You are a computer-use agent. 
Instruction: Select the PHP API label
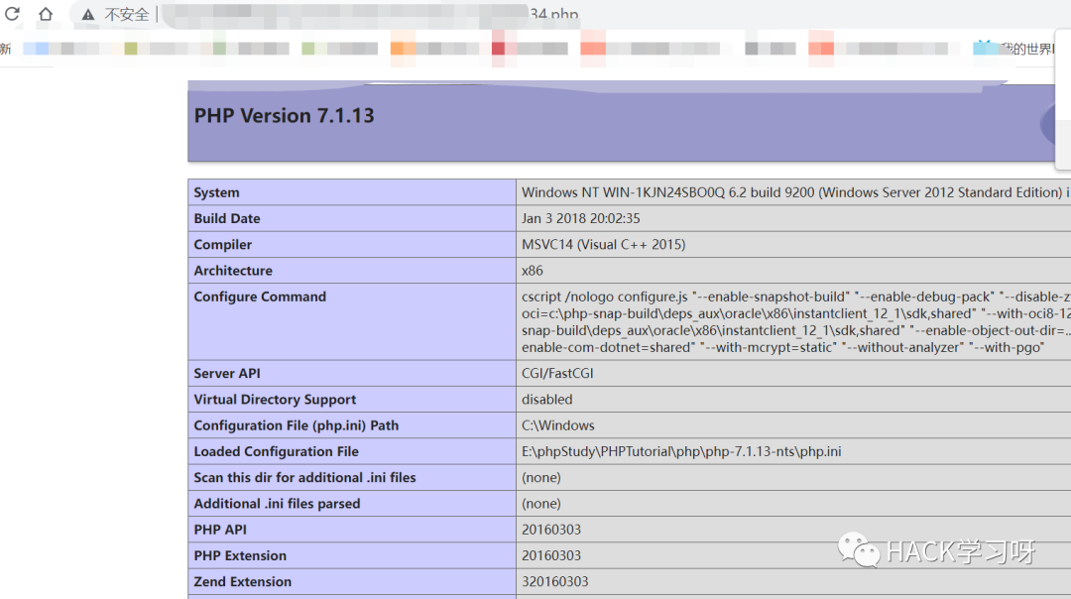pos(220,530)
